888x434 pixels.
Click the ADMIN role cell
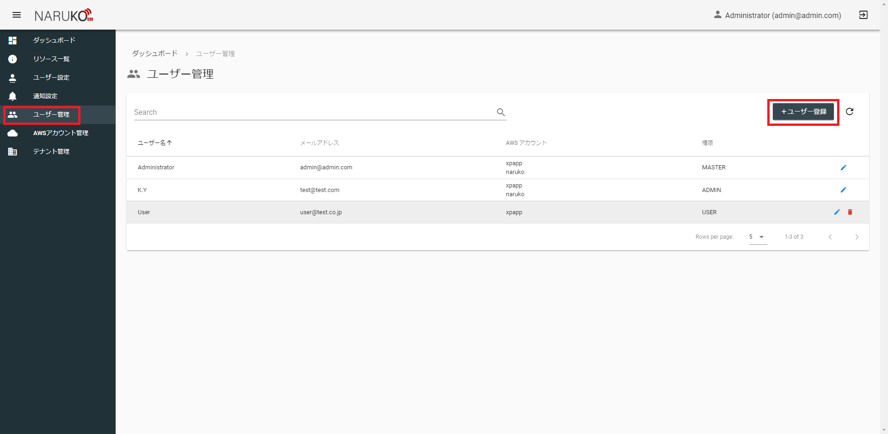point(711,190)
